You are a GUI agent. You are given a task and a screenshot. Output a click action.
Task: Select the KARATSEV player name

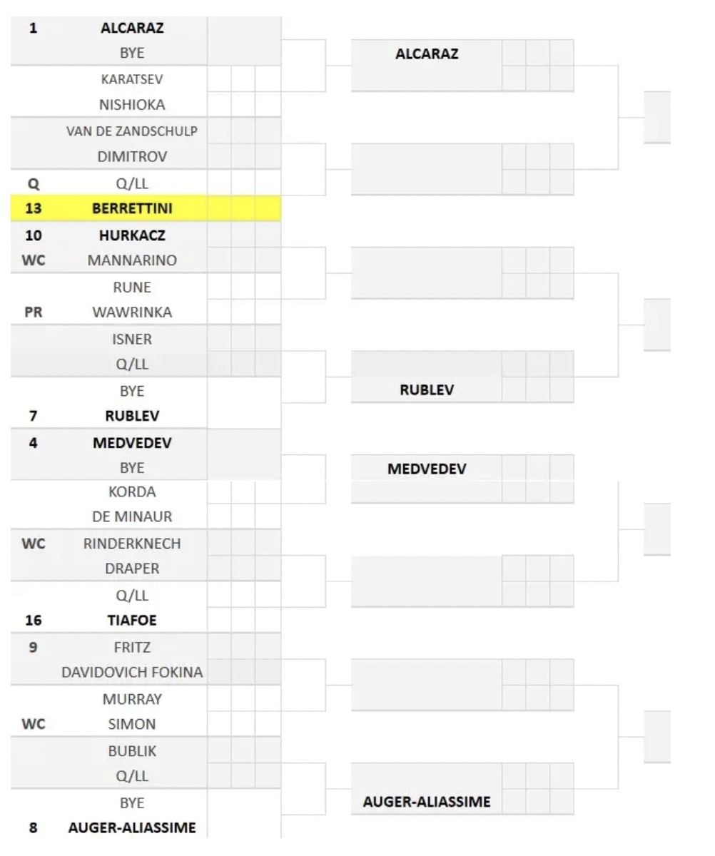point(132,79)
